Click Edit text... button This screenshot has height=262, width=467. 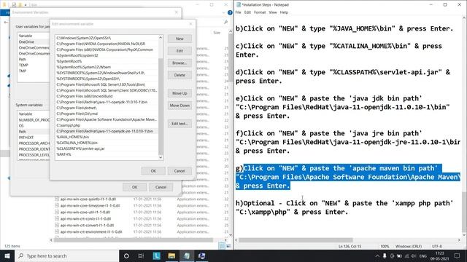click(180, 124)
